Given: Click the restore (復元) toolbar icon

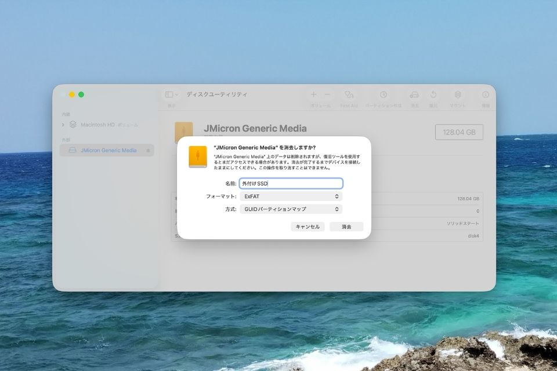Looking at the screenshot, I should (x=433, y=94).
